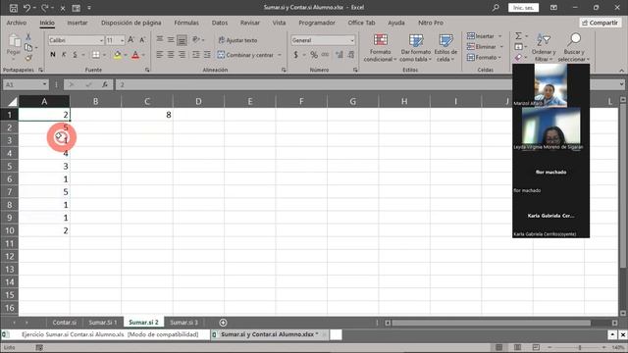Open the General number format dropdown
The width and height of the screenshot is (628, 353).
coord(352,40)
